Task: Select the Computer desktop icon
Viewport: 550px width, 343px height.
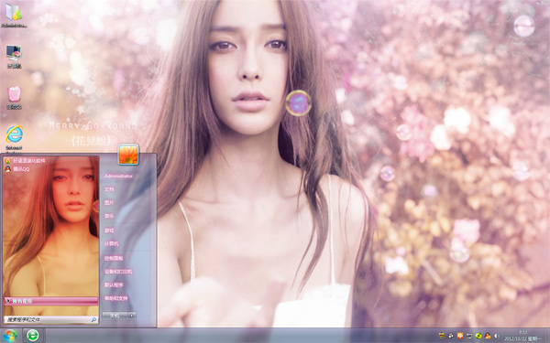Action: pos(14,56)
